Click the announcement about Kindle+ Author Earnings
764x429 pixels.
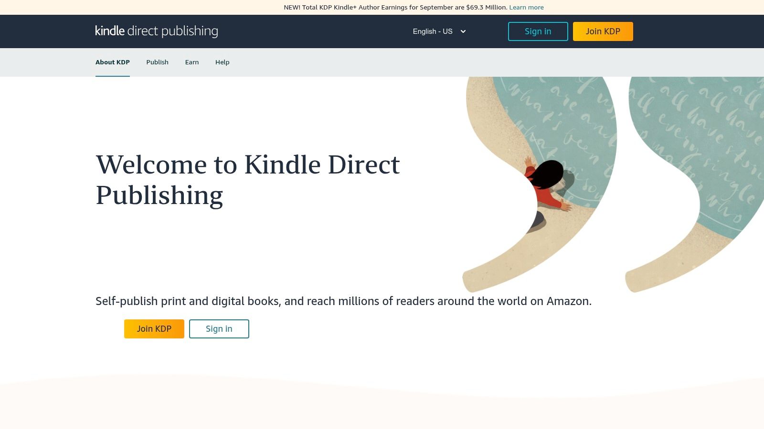click(x=395, y=7)
